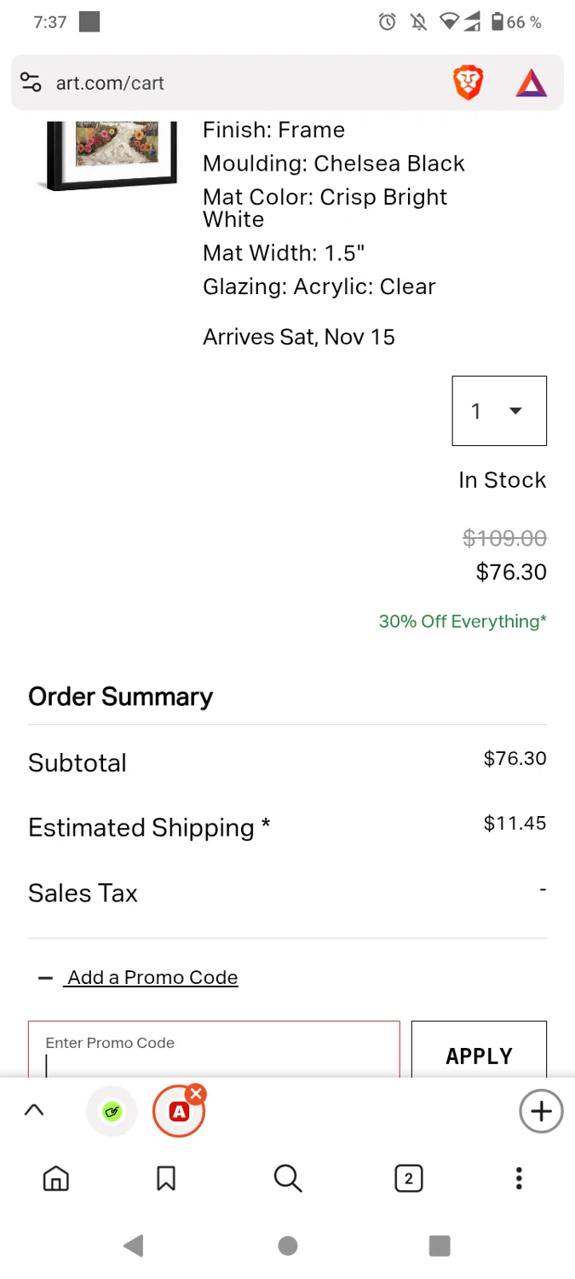Close the red Art.com tab badge

[196, 1093]
